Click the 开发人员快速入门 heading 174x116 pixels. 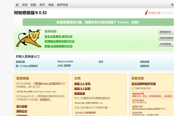[x=27, y=57]
